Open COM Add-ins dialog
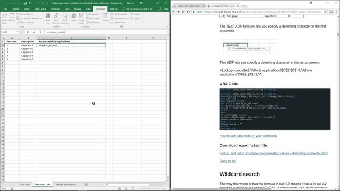This screenshot has width=340, height=191. click(64, 18)
